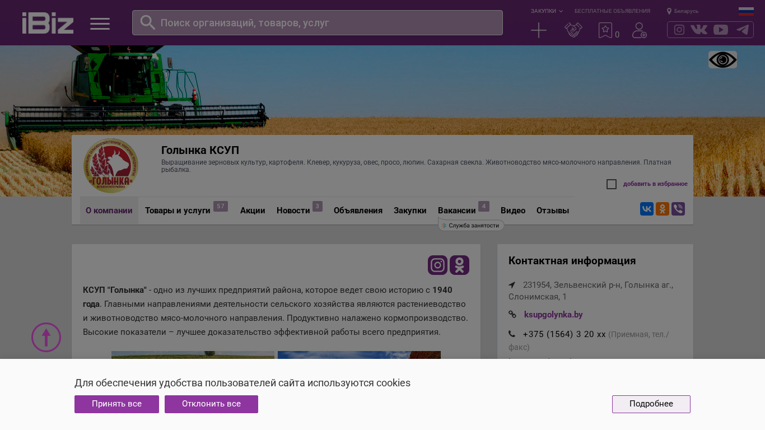Image resolution: width=765 pixels, height=430 pixels.
Task: Expand cookie details with Подробнее
Action: coord(651,404)
